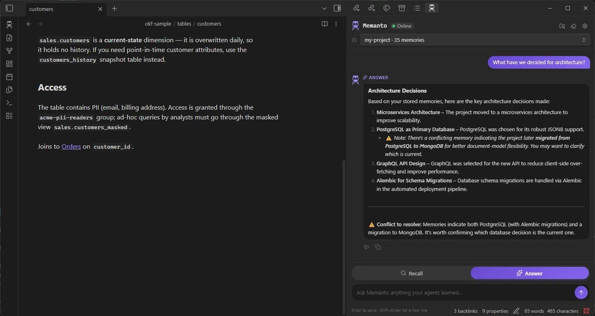Open today's daily note calendar icon

[x=9, y=77]
